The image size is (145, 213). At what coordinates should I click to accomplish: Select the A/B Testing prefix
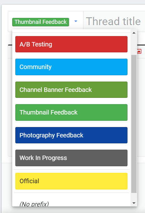pos(72,44)
